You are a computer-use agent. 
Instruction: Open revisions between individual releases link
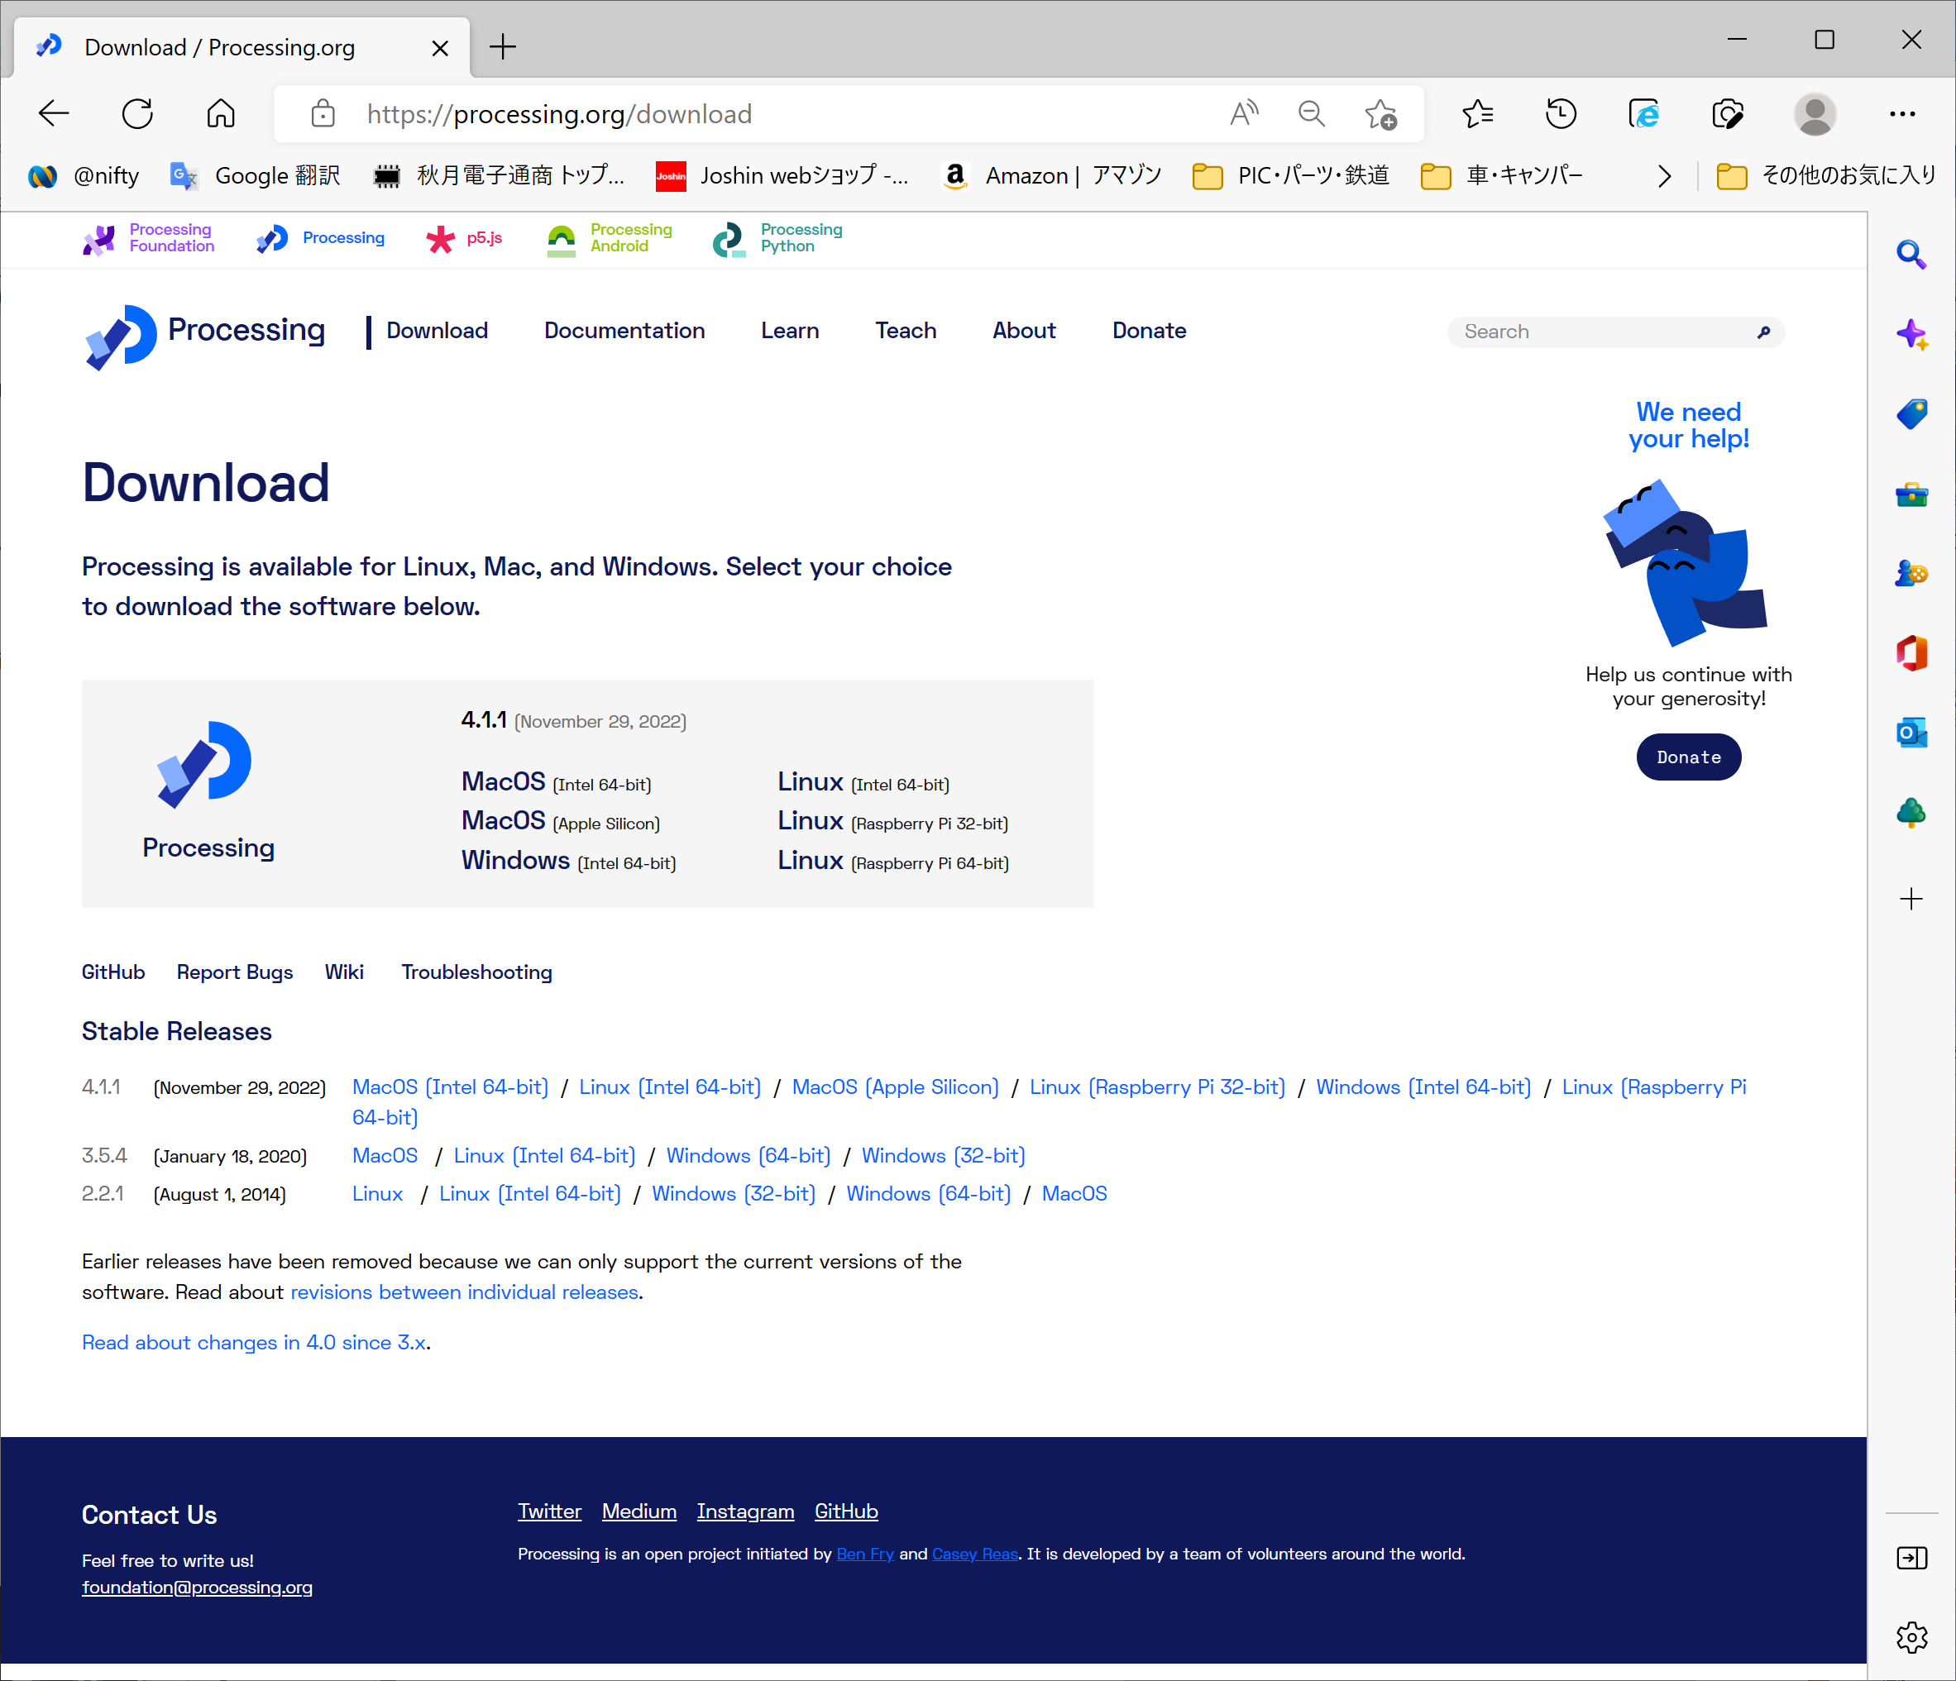465,1292
